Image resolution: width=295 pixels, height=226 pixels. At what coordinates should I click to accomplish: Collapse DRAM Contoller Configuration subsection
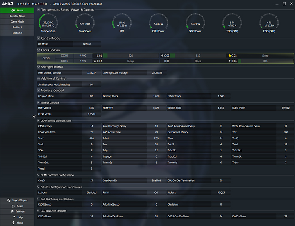(38, 175)
